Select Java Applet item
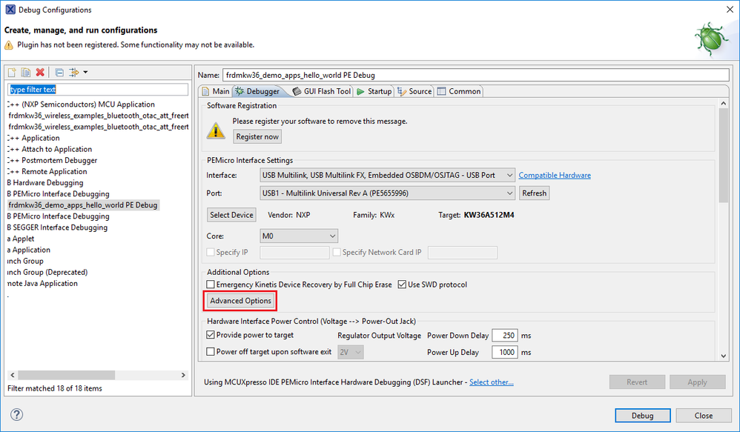Viewport: 740px width, 432px height. click(x=21, y=239)
